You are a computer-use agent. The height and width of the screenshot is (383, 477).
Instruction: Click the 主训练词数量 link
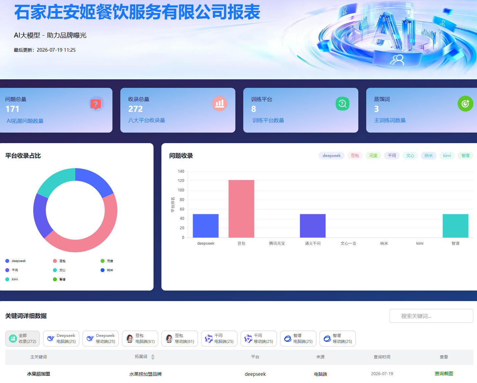click(x=390, y=120)
